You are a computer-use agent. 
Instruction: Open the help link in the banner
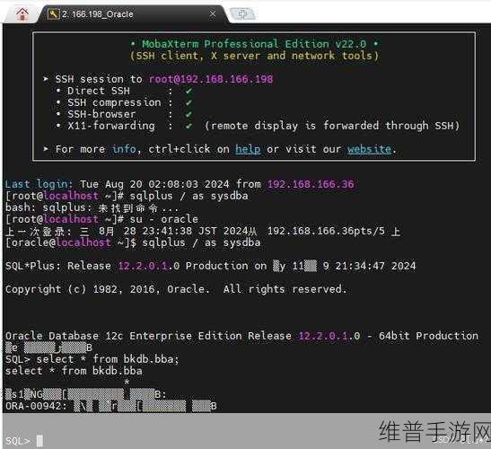[x=248, y=149]
